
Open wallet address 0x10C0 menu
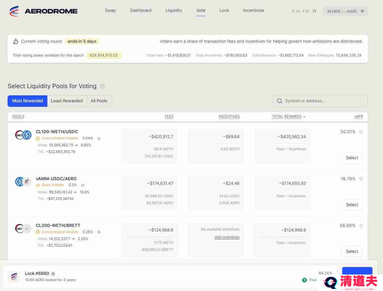point(342,11)
